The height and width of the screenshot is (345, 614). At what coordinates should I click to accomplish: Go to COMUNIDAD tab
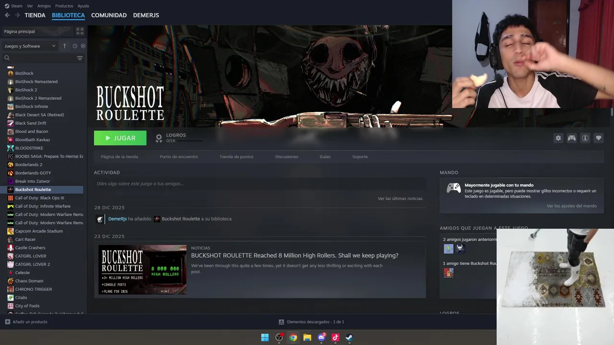pos(109,15)
